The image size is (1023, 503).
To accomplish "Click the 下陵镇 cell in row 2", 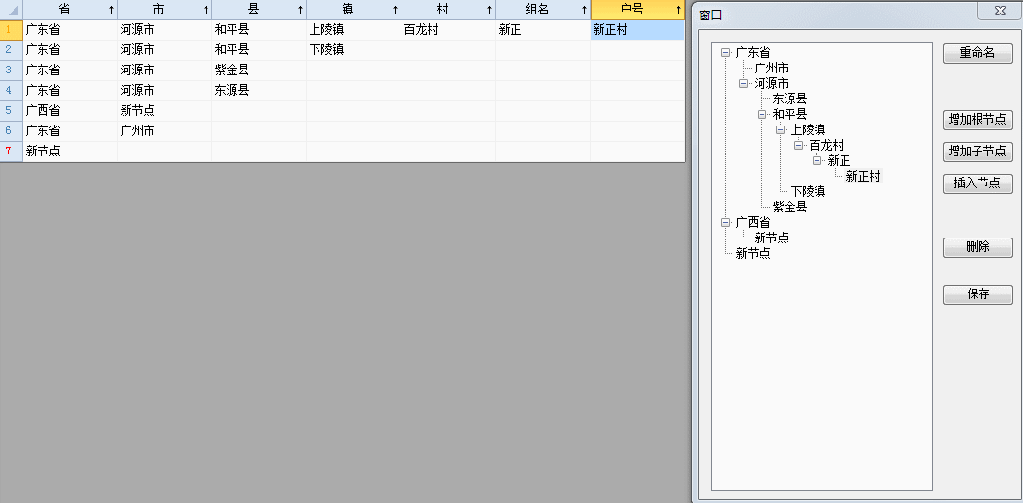I will click(353, 49).
